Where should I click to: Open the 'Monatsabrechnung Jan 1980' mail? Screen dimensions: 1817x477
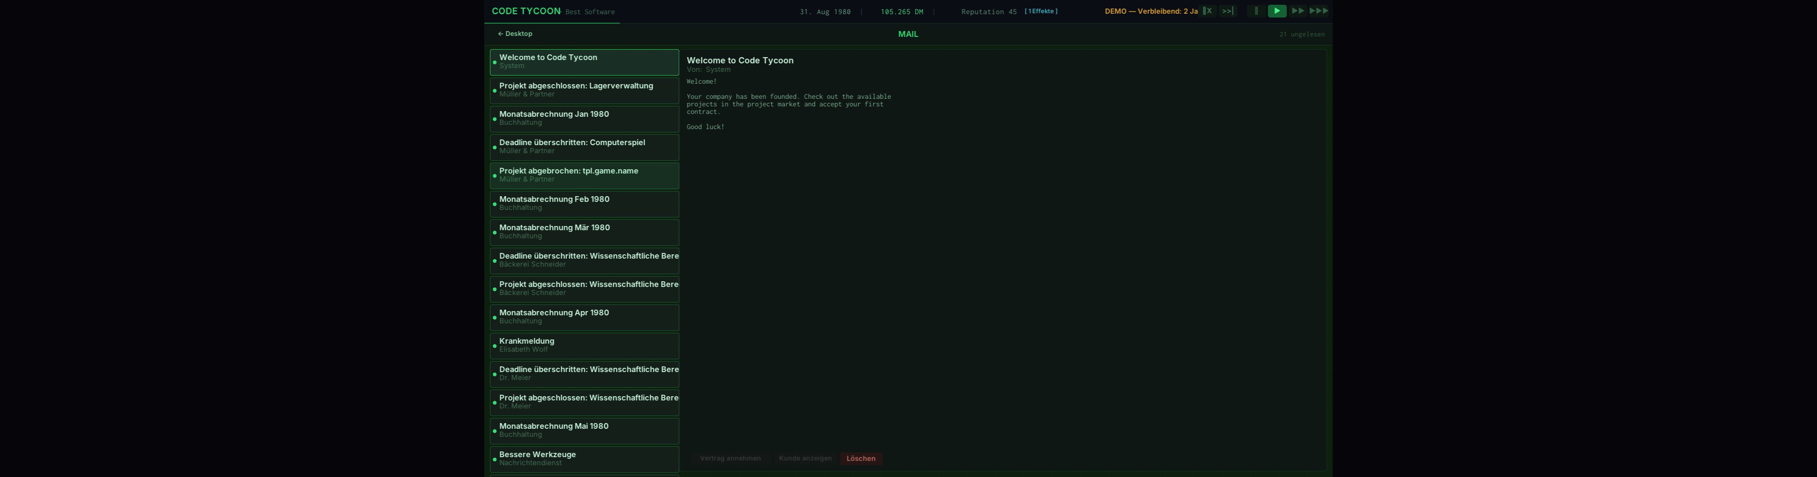click(584, 118)
